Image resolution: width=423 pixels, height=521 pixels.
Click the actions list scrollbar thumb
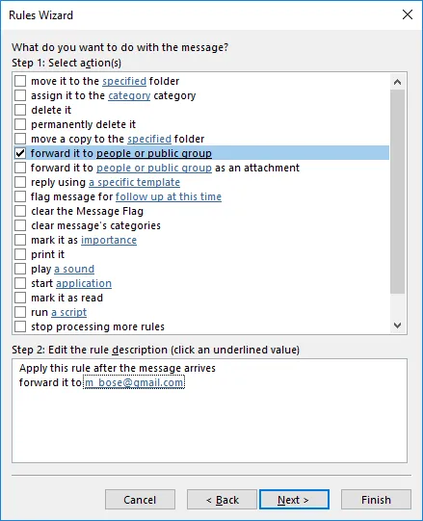(x=397, y=192)
